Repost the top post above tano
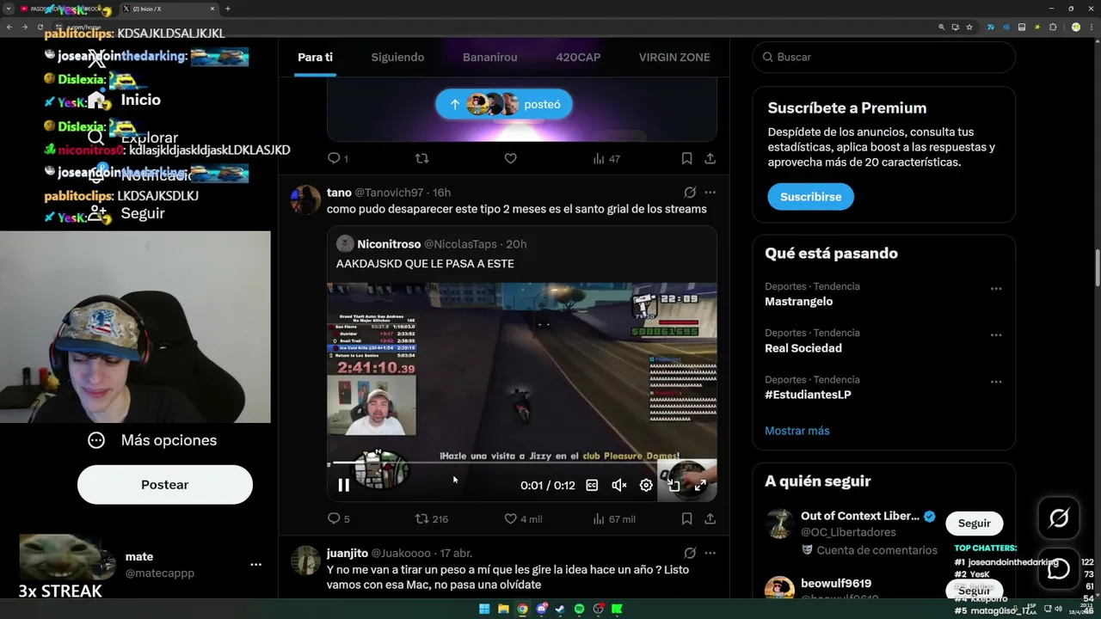This screenshot has height=619, width=1101. point(421,158)
